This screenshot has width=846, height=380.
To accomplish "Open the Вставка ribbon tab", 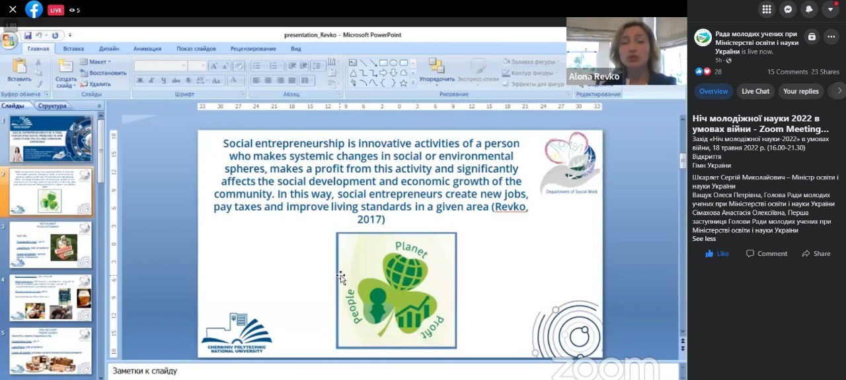I will click(x=73, y=49).
